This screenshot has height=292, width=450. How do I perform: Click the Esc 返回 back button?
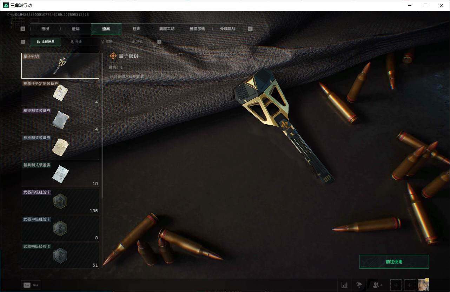pyautogui.click(x=31, y=285)
